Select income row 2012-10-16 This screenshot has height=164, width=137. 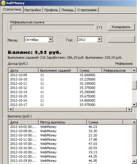point(70,100)
